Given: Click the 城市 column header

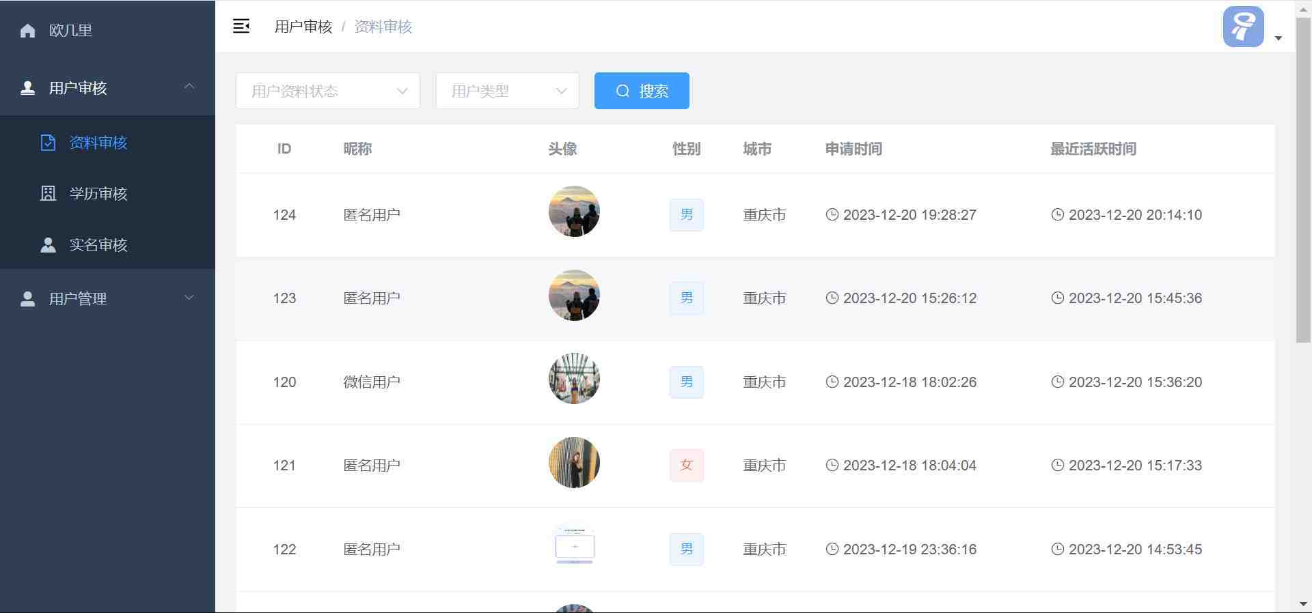Looking at the screenshot, I should pyautogui.click(x=757, y=149).
